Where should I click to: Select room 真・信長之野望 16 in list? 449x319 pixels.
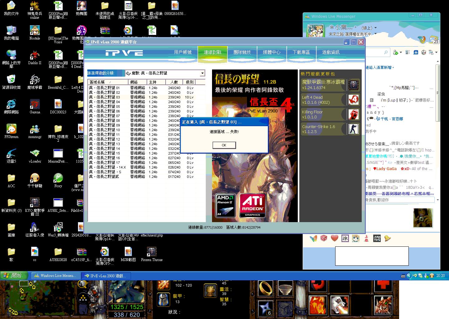click(x=105, y=158)
